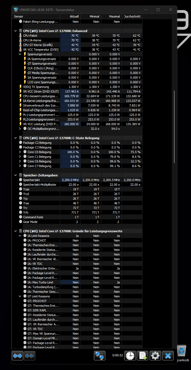The image size is (191, 370).
Task: Collapse the Speicher-Zeitangaben group
Action: 16,175
